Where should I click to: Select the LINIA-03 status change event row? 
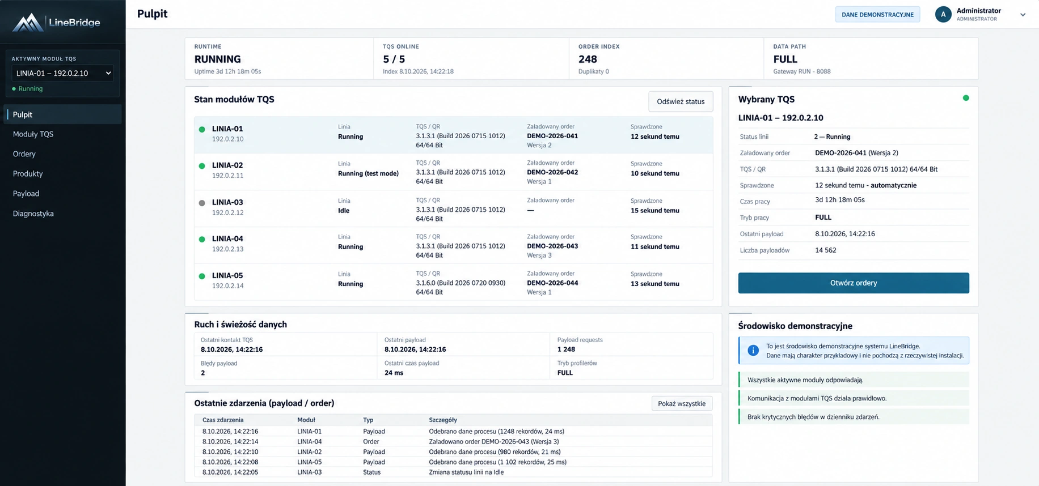point(454,472)
